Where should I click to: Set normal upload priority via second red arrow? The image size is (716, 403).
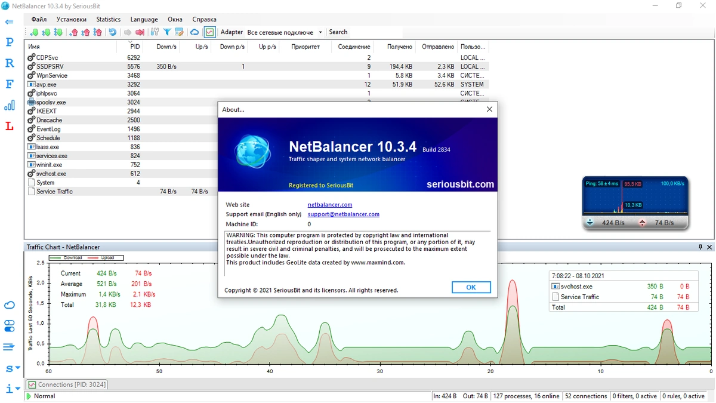(86, 32)
